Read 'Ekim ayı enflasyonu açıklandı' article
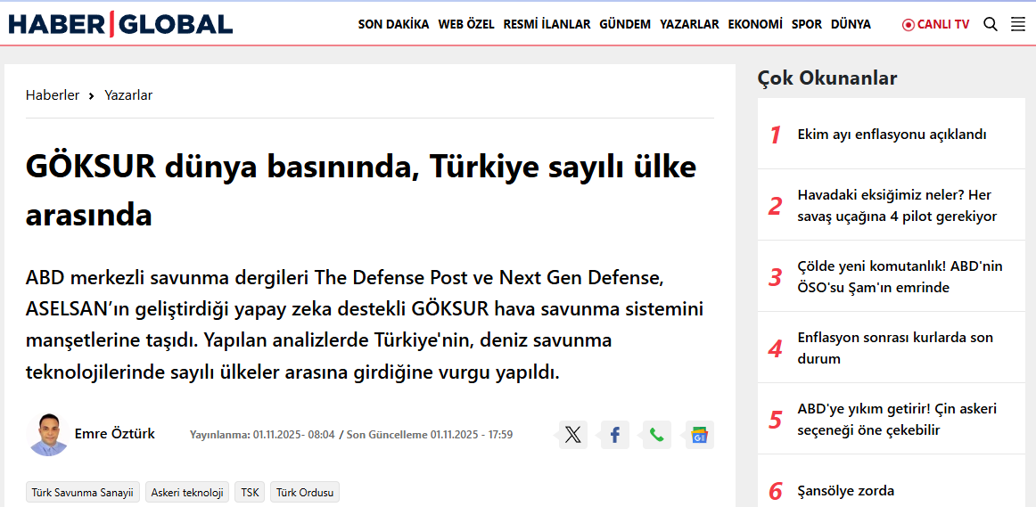The image size is (1036, 507). pyautogui.click(x=892, y=135)
